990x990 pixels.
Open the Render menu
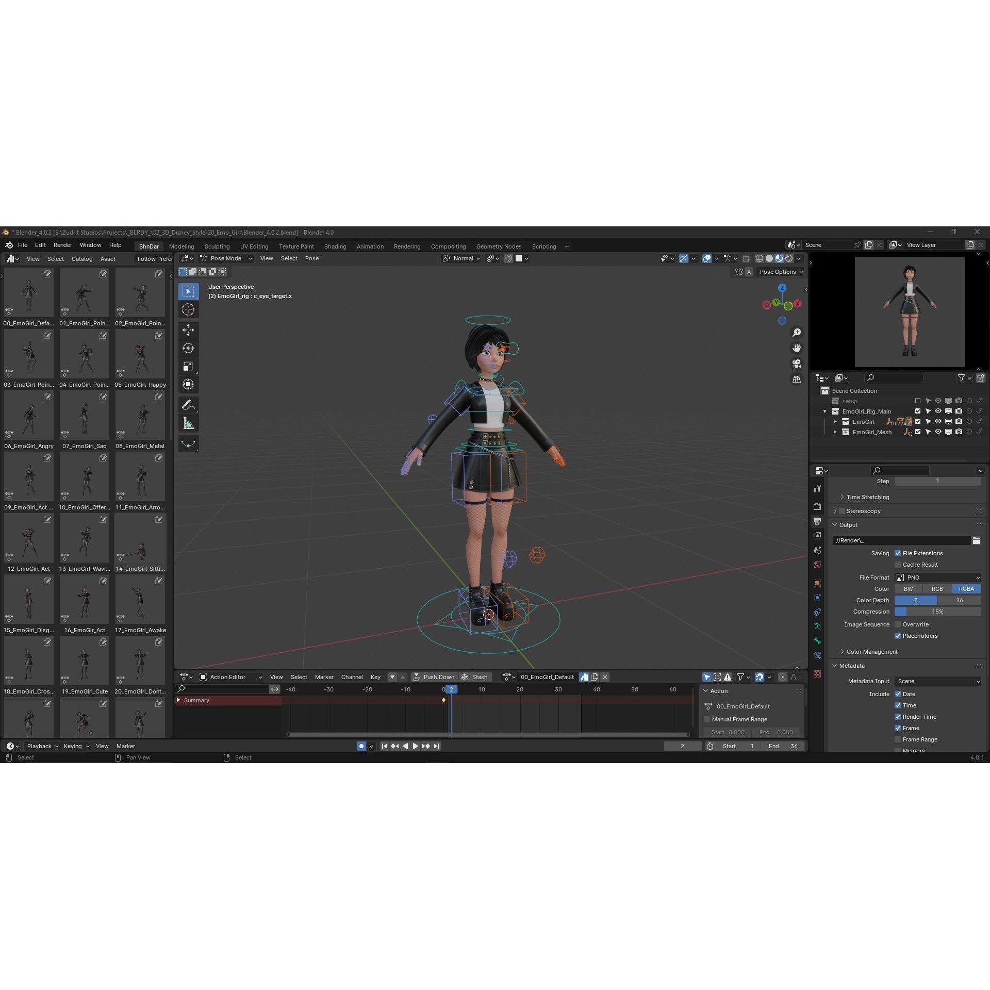(x=63, y=245)
